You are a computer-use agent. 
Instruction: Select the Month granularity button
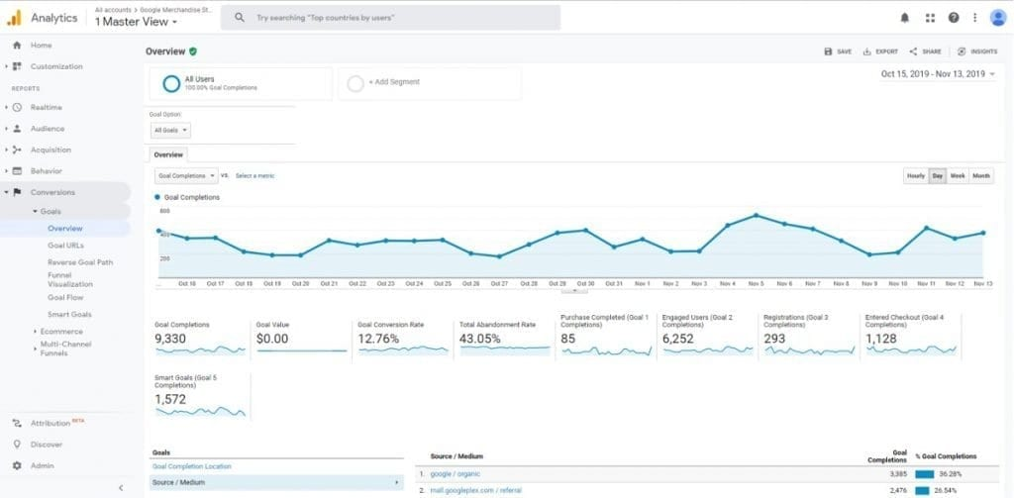click(981, 176)
